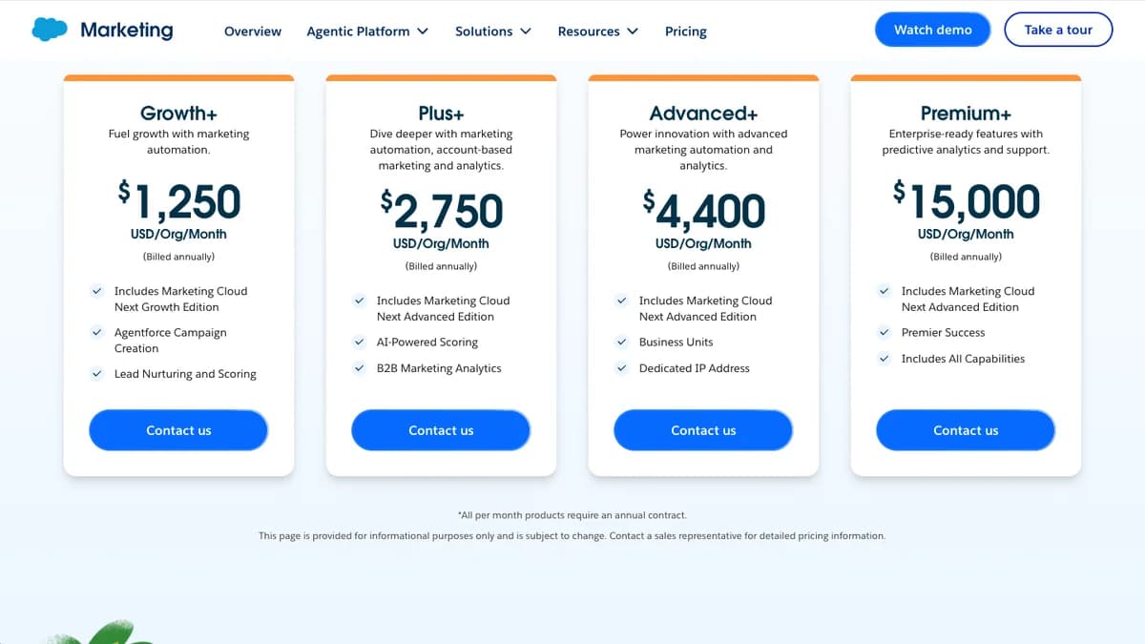Click 'Enterprise-ready features' description text
Viewport: 1145px width, 644px height.
click(966, 141)
